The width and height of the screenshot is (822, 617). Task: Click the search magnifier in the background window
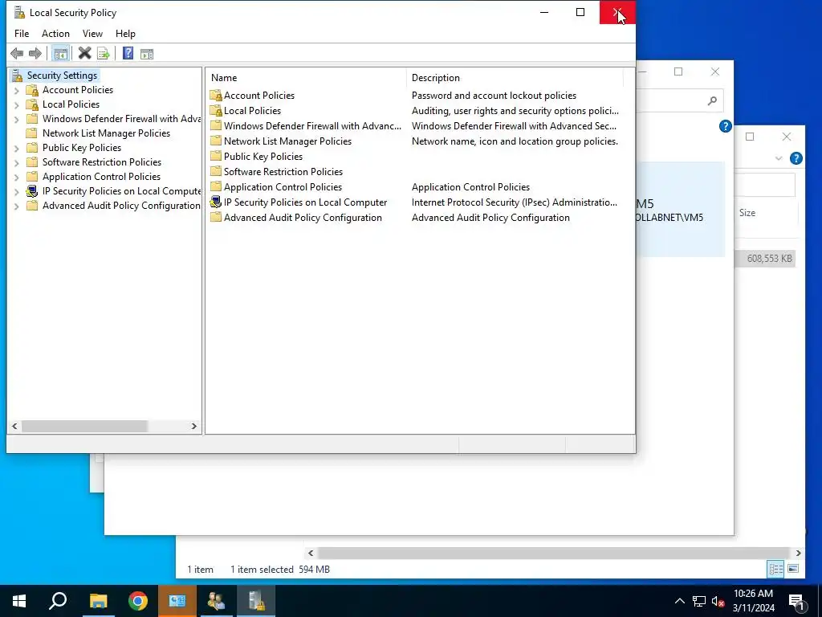(x=712, y=100)
